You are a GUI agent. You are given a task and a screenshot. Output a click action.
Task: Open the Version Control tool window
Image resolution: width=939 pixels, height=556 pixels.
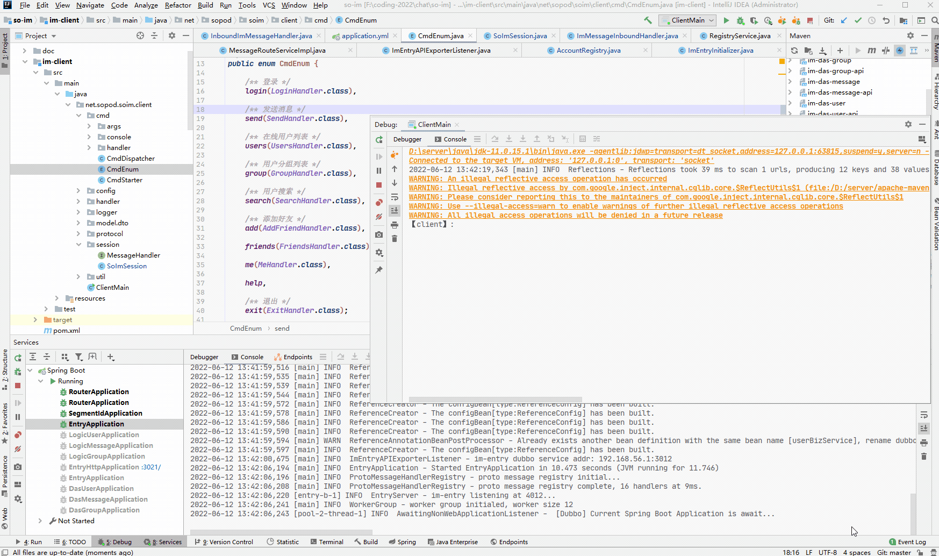224,542
